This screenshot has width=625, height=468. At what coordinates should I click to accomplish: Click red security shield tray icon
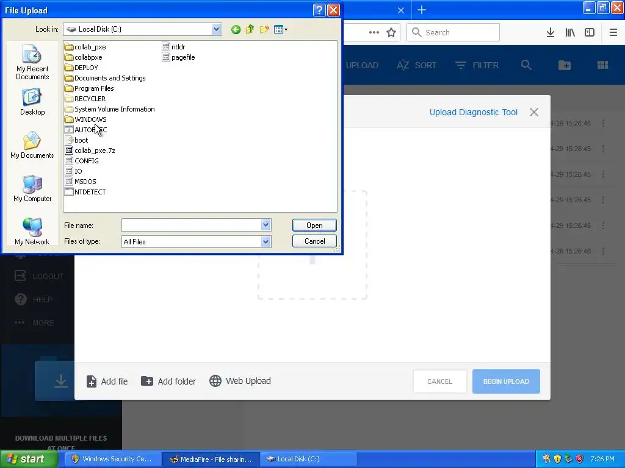(580, 459)
